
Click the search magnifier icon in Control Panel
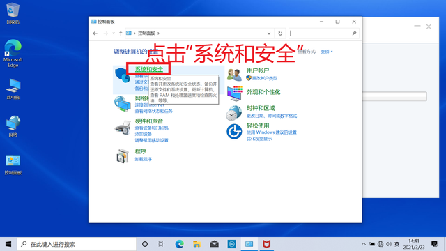pyautogui.click(x=354, y=33)
